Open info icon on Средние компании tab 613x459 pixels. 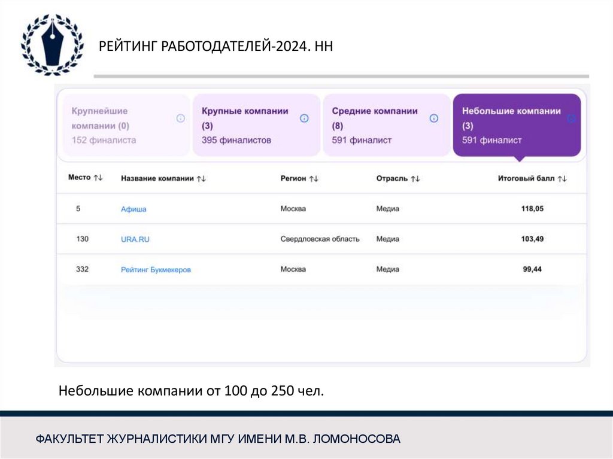[x=433, y=118]
